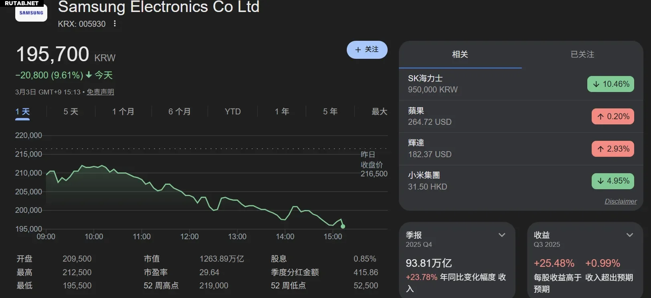Click the 52 周低点 value 52,500

point(366,286)
